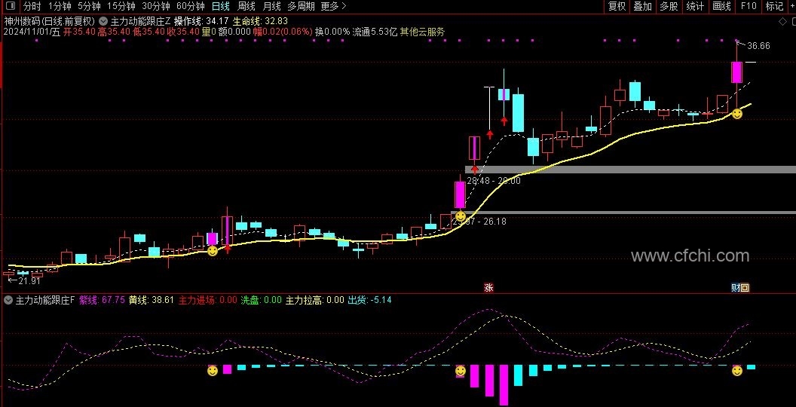The image size is (796, 407).
Task: Click the 其他云服务 sector link
Action: click(x=422, y=32)
